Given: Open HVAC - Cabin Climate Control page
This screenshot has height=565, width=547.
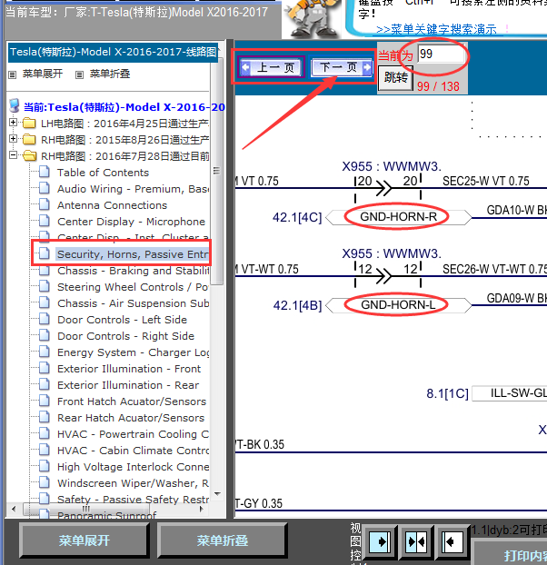Looking at the screenshot, I should click(x=133, y=451).
